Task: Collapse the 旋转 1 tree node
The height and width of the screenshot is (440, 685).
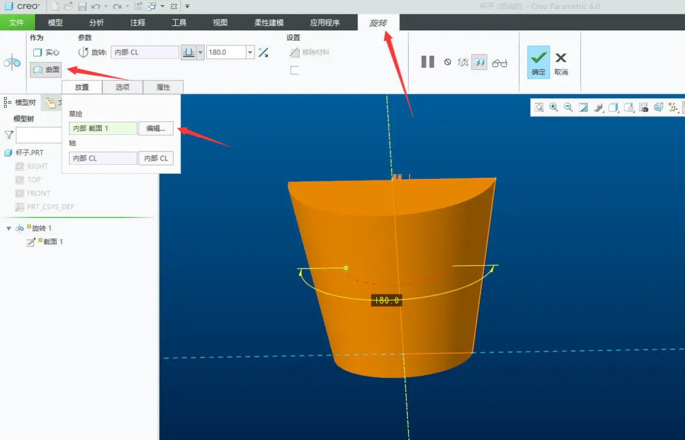Action: point(9,228)
